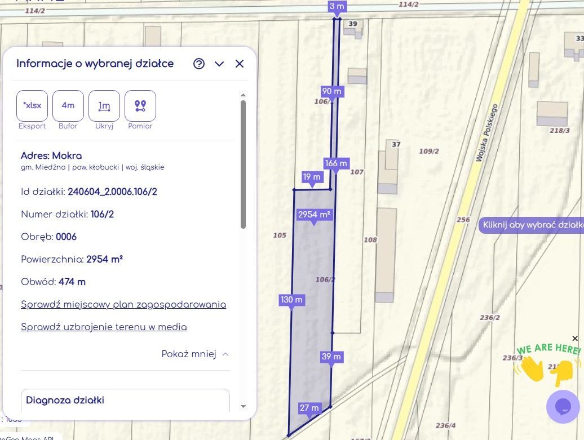Click the 1m Ukryj measurement icon
Image resolution: width=584 pixels, height=440 pixels.
point(104,106)
